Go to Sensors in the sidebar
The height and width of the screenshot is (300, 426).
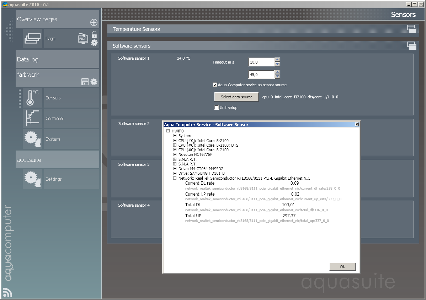click(71, 98)
